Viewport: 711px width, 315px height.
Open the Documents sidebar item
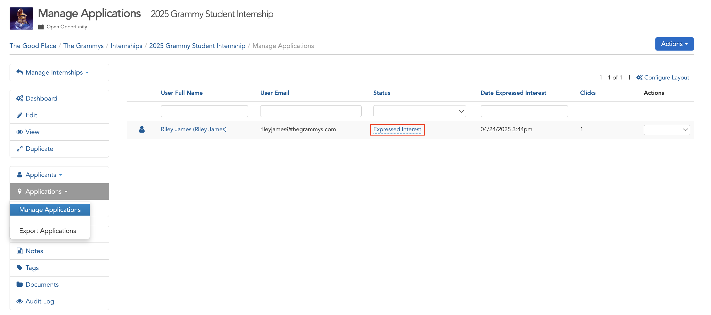click(59, 284)
